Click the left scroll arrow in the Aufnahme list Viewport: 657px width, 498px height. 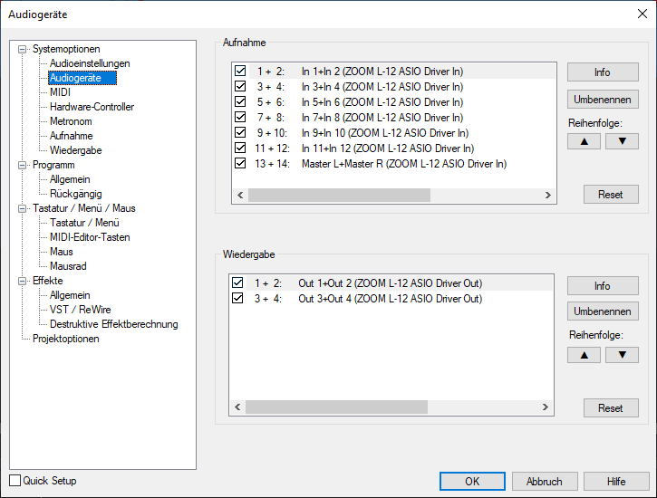(240, 195)
